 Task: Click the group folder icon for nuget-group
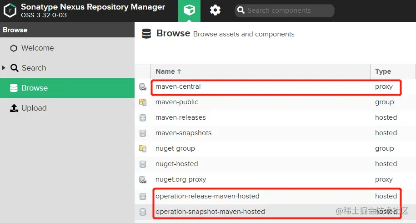(x=143, y=149)
